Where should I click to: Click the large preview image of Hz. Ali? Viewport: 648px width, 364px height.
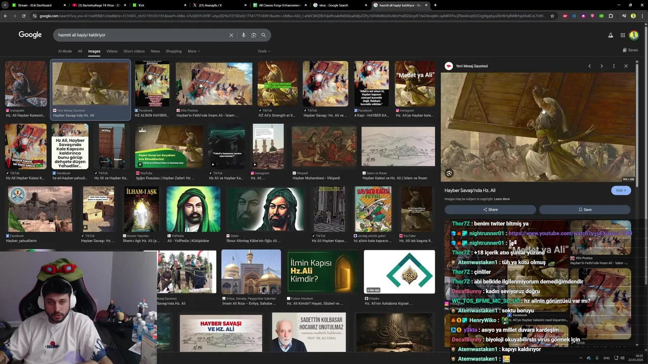pos(538,127)
